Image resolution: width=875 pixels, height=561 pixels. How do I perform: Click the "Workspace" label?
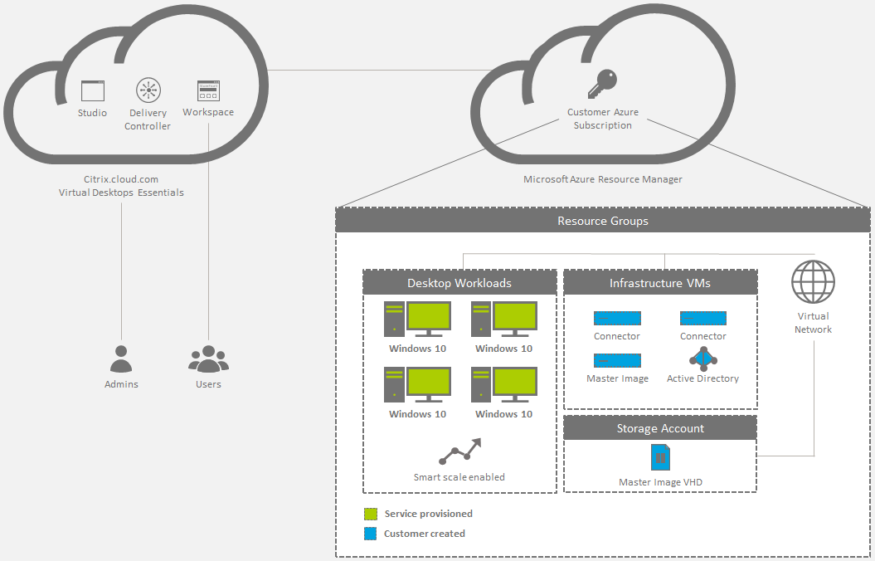point(208,112)
